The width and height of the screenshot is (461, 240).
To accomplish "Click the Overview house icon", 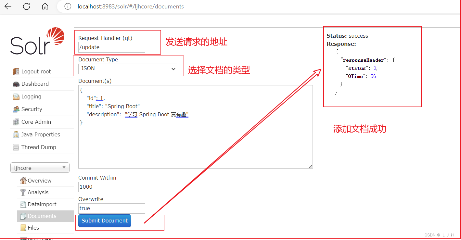I will point(23,181).
